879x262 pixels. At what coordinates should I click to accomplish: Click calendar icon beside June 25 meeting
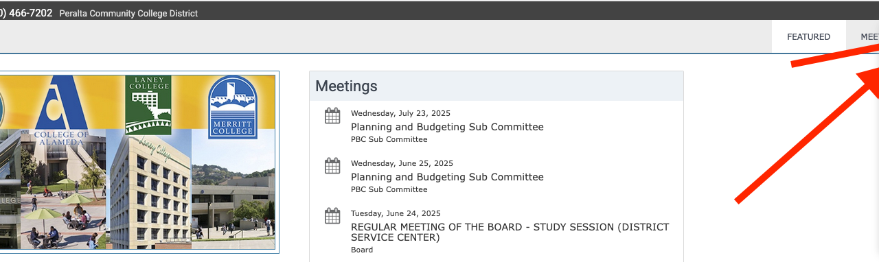pos(332,166)
